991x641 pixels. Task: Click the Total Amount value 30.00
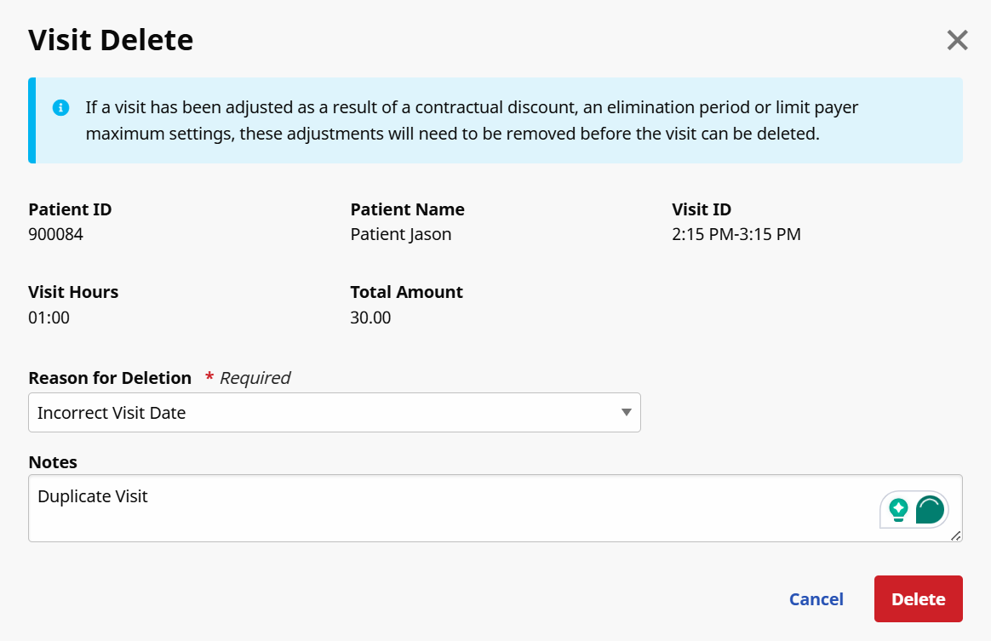[370, 318]
